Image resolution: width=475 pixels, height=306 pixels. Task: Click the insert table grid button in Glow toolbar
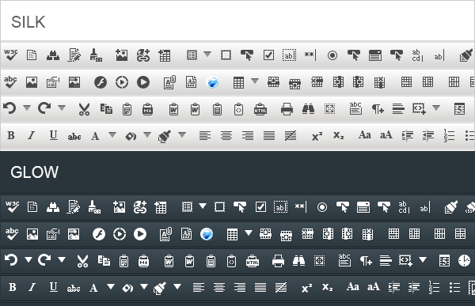tap(232, 235)
